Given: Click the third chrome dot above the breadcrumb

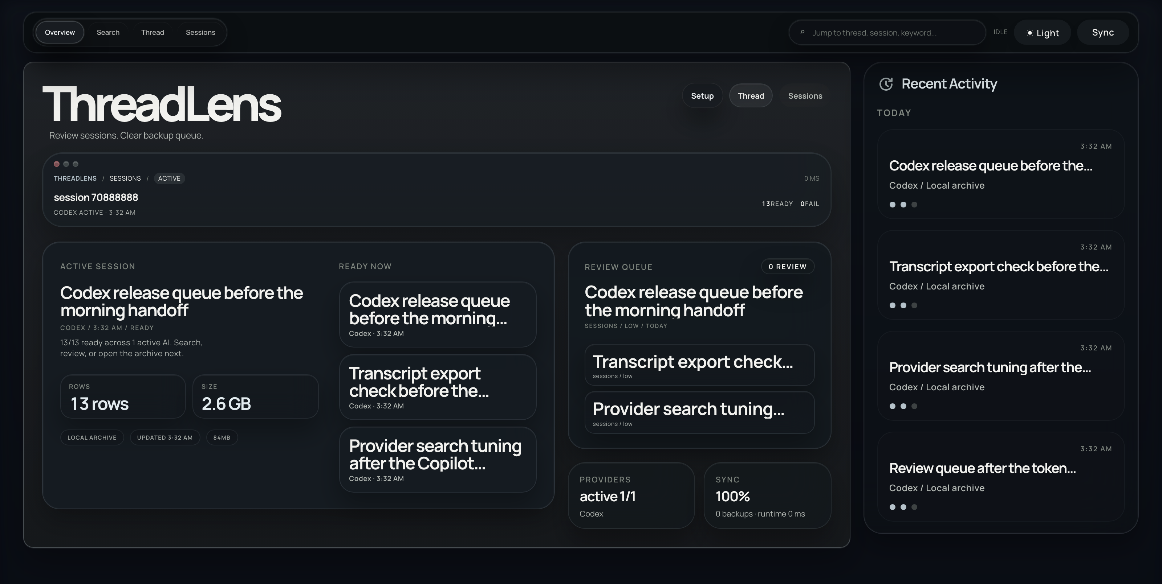Looking at the screenshot, I should point(75,164).
